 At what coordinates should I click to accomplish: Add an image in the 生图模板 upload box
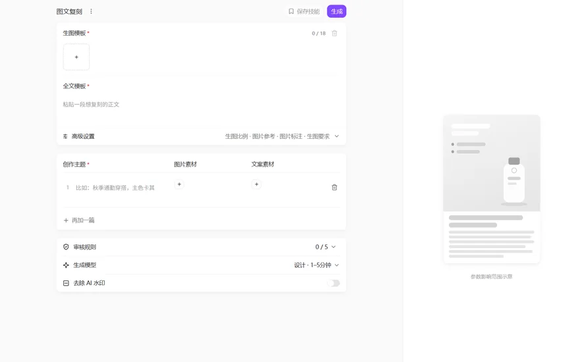(x=76, y=57)
